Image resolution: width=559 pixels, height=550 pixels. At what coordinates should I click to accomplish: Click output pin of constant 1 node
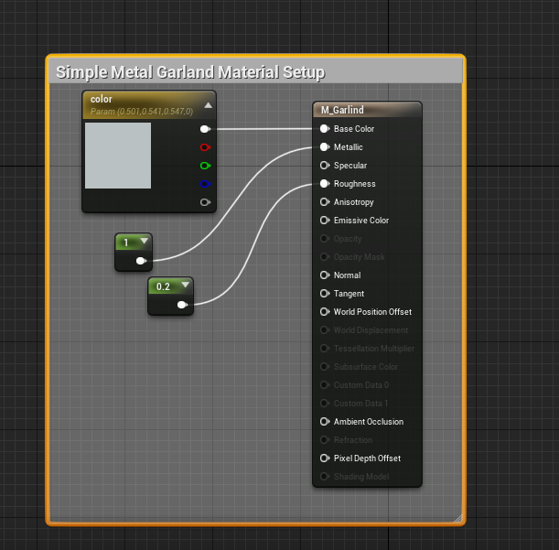point(141,261)
